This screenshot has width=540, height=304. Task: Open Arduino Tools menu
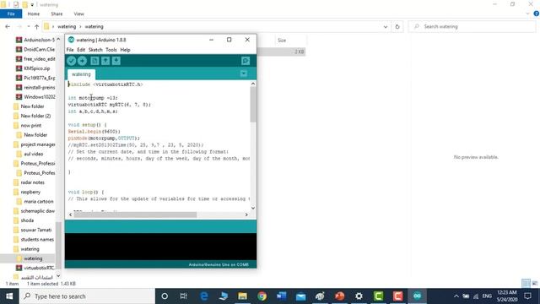click(111, 50)
